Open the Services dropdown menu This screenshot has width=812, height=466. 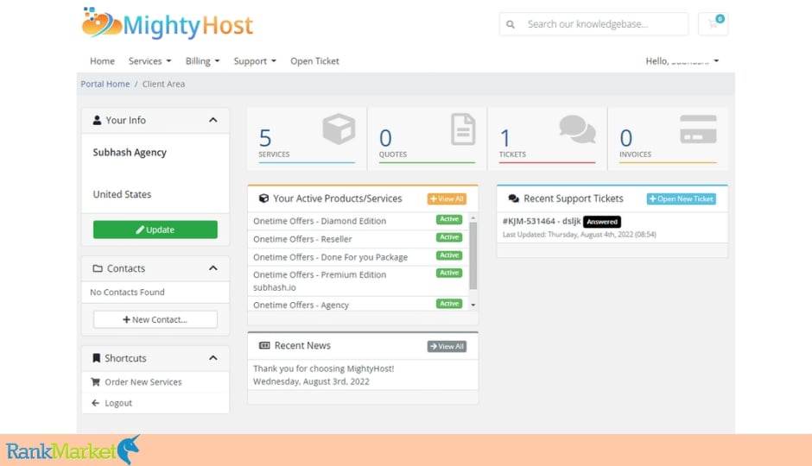[149, 61]
